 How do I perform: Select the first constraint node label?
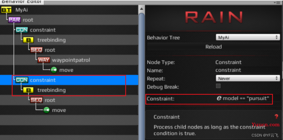43,30
